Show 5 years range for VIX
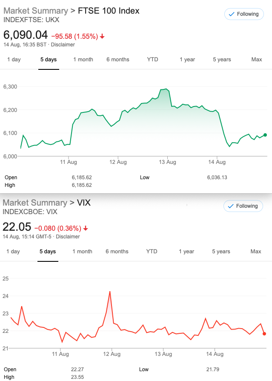 coord(221,252)
